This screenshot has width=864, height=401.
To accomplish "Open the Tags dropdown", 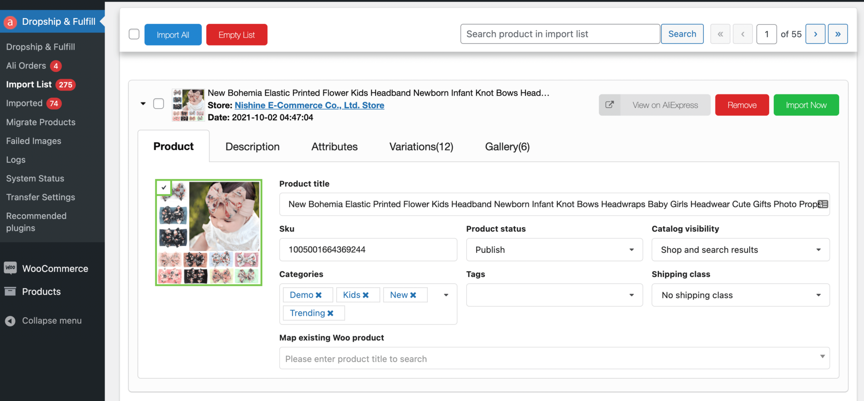I will (x=554, y=295).
